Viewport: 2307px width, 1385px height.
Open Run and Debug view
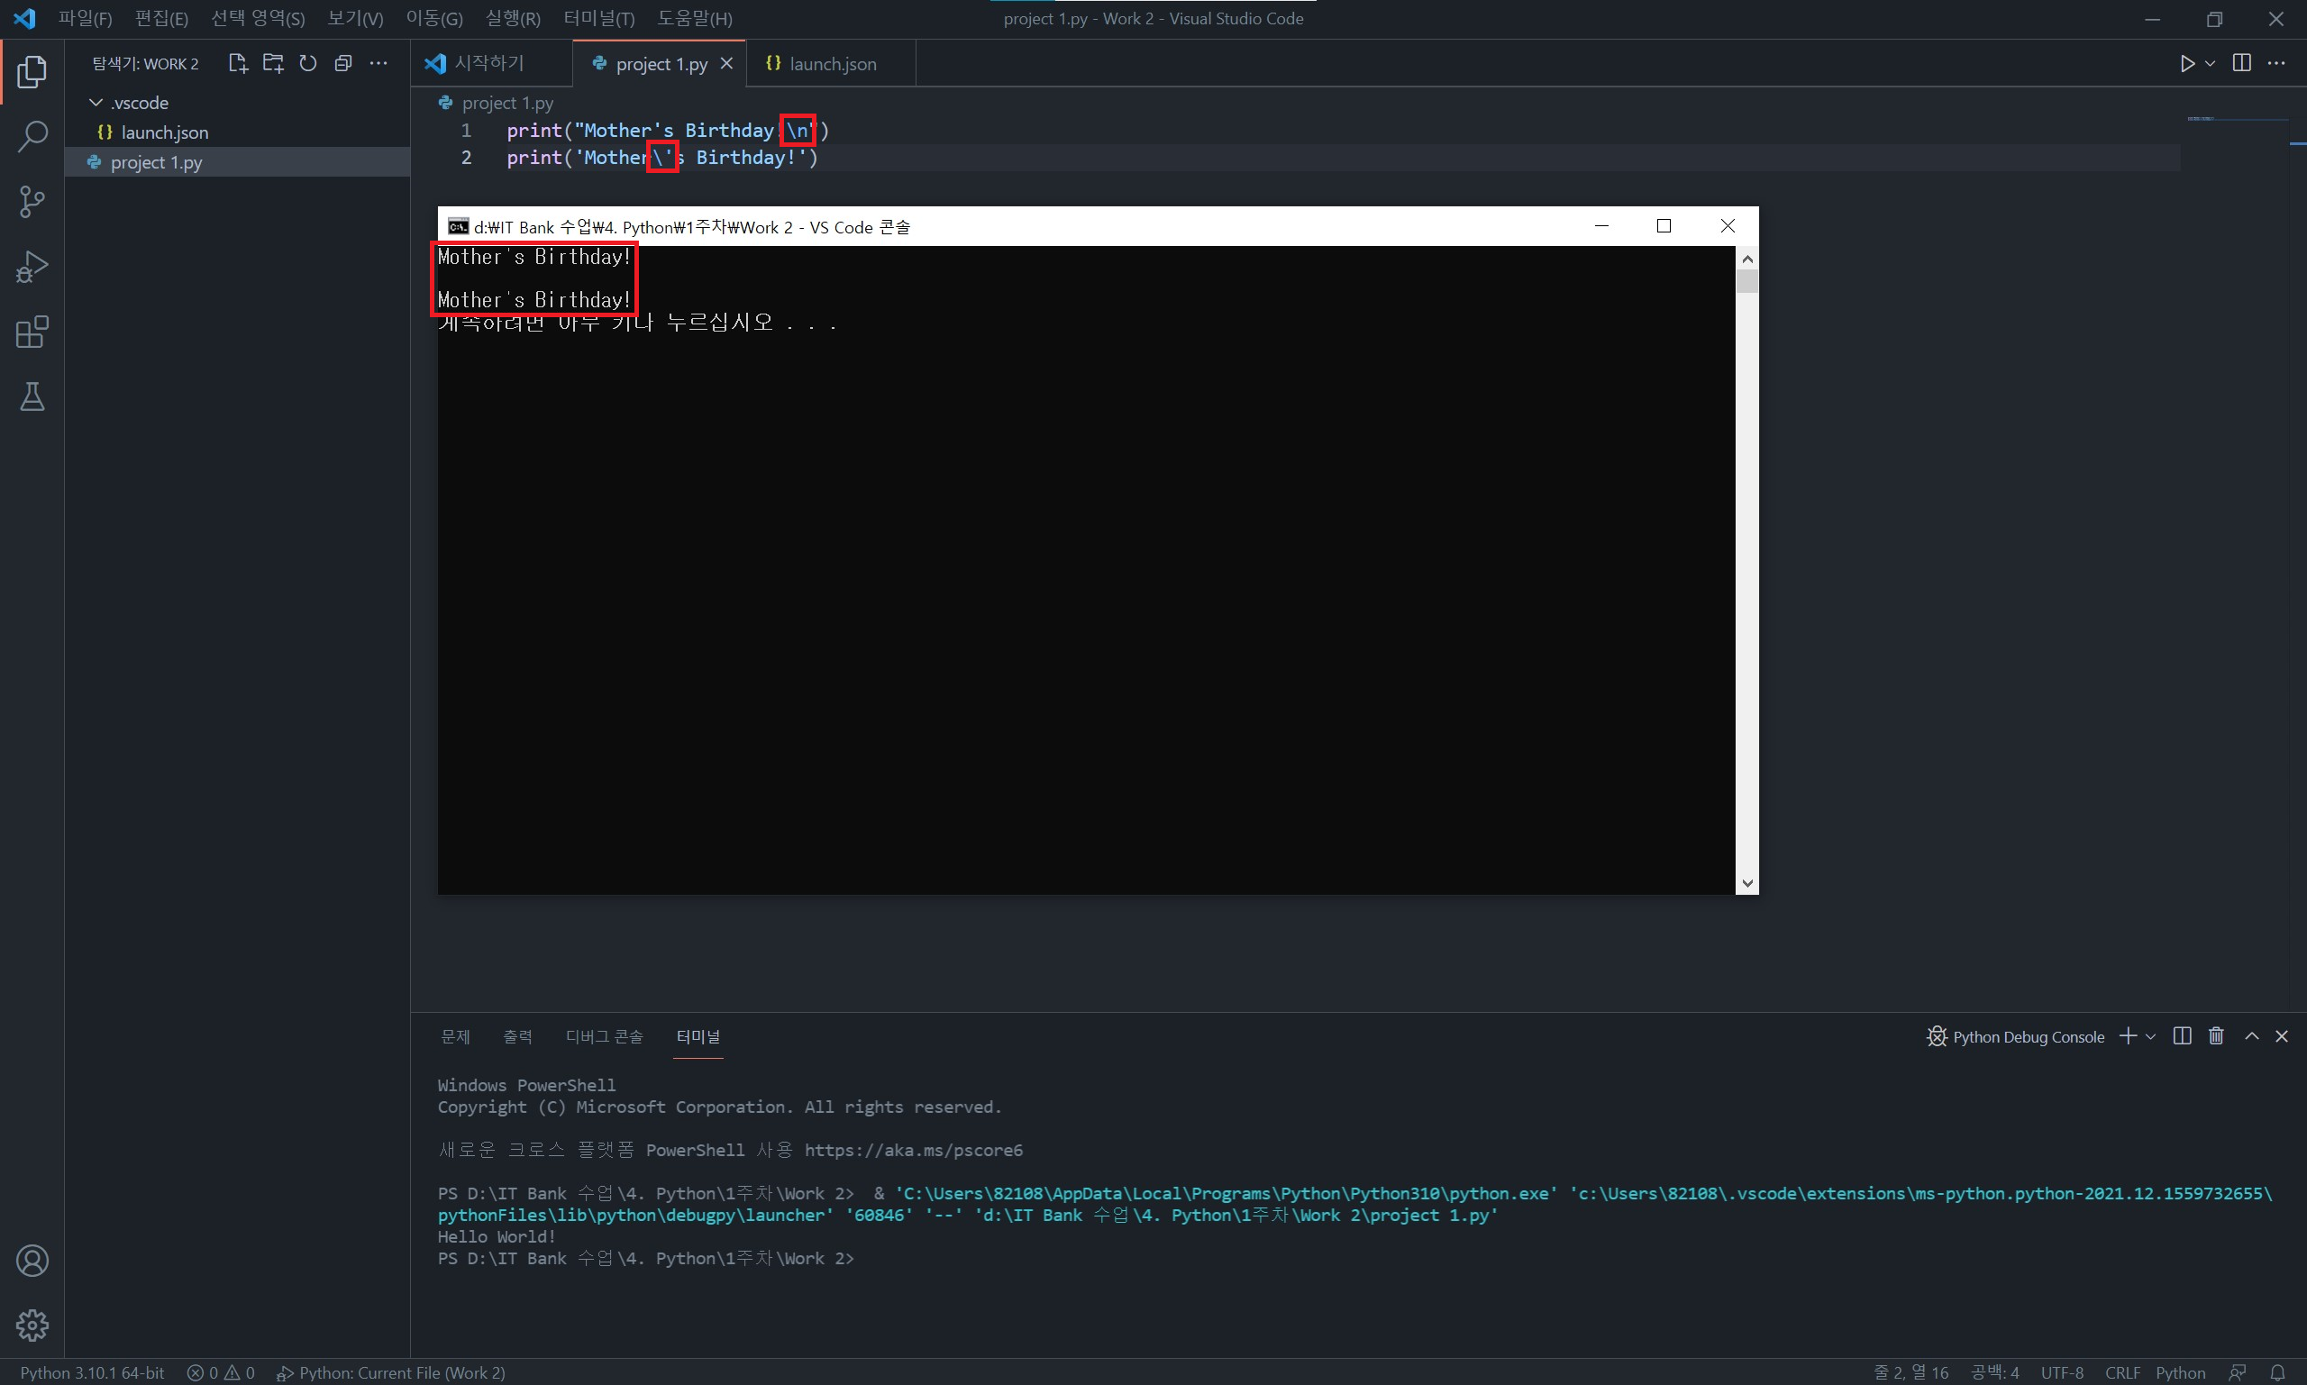32,267
